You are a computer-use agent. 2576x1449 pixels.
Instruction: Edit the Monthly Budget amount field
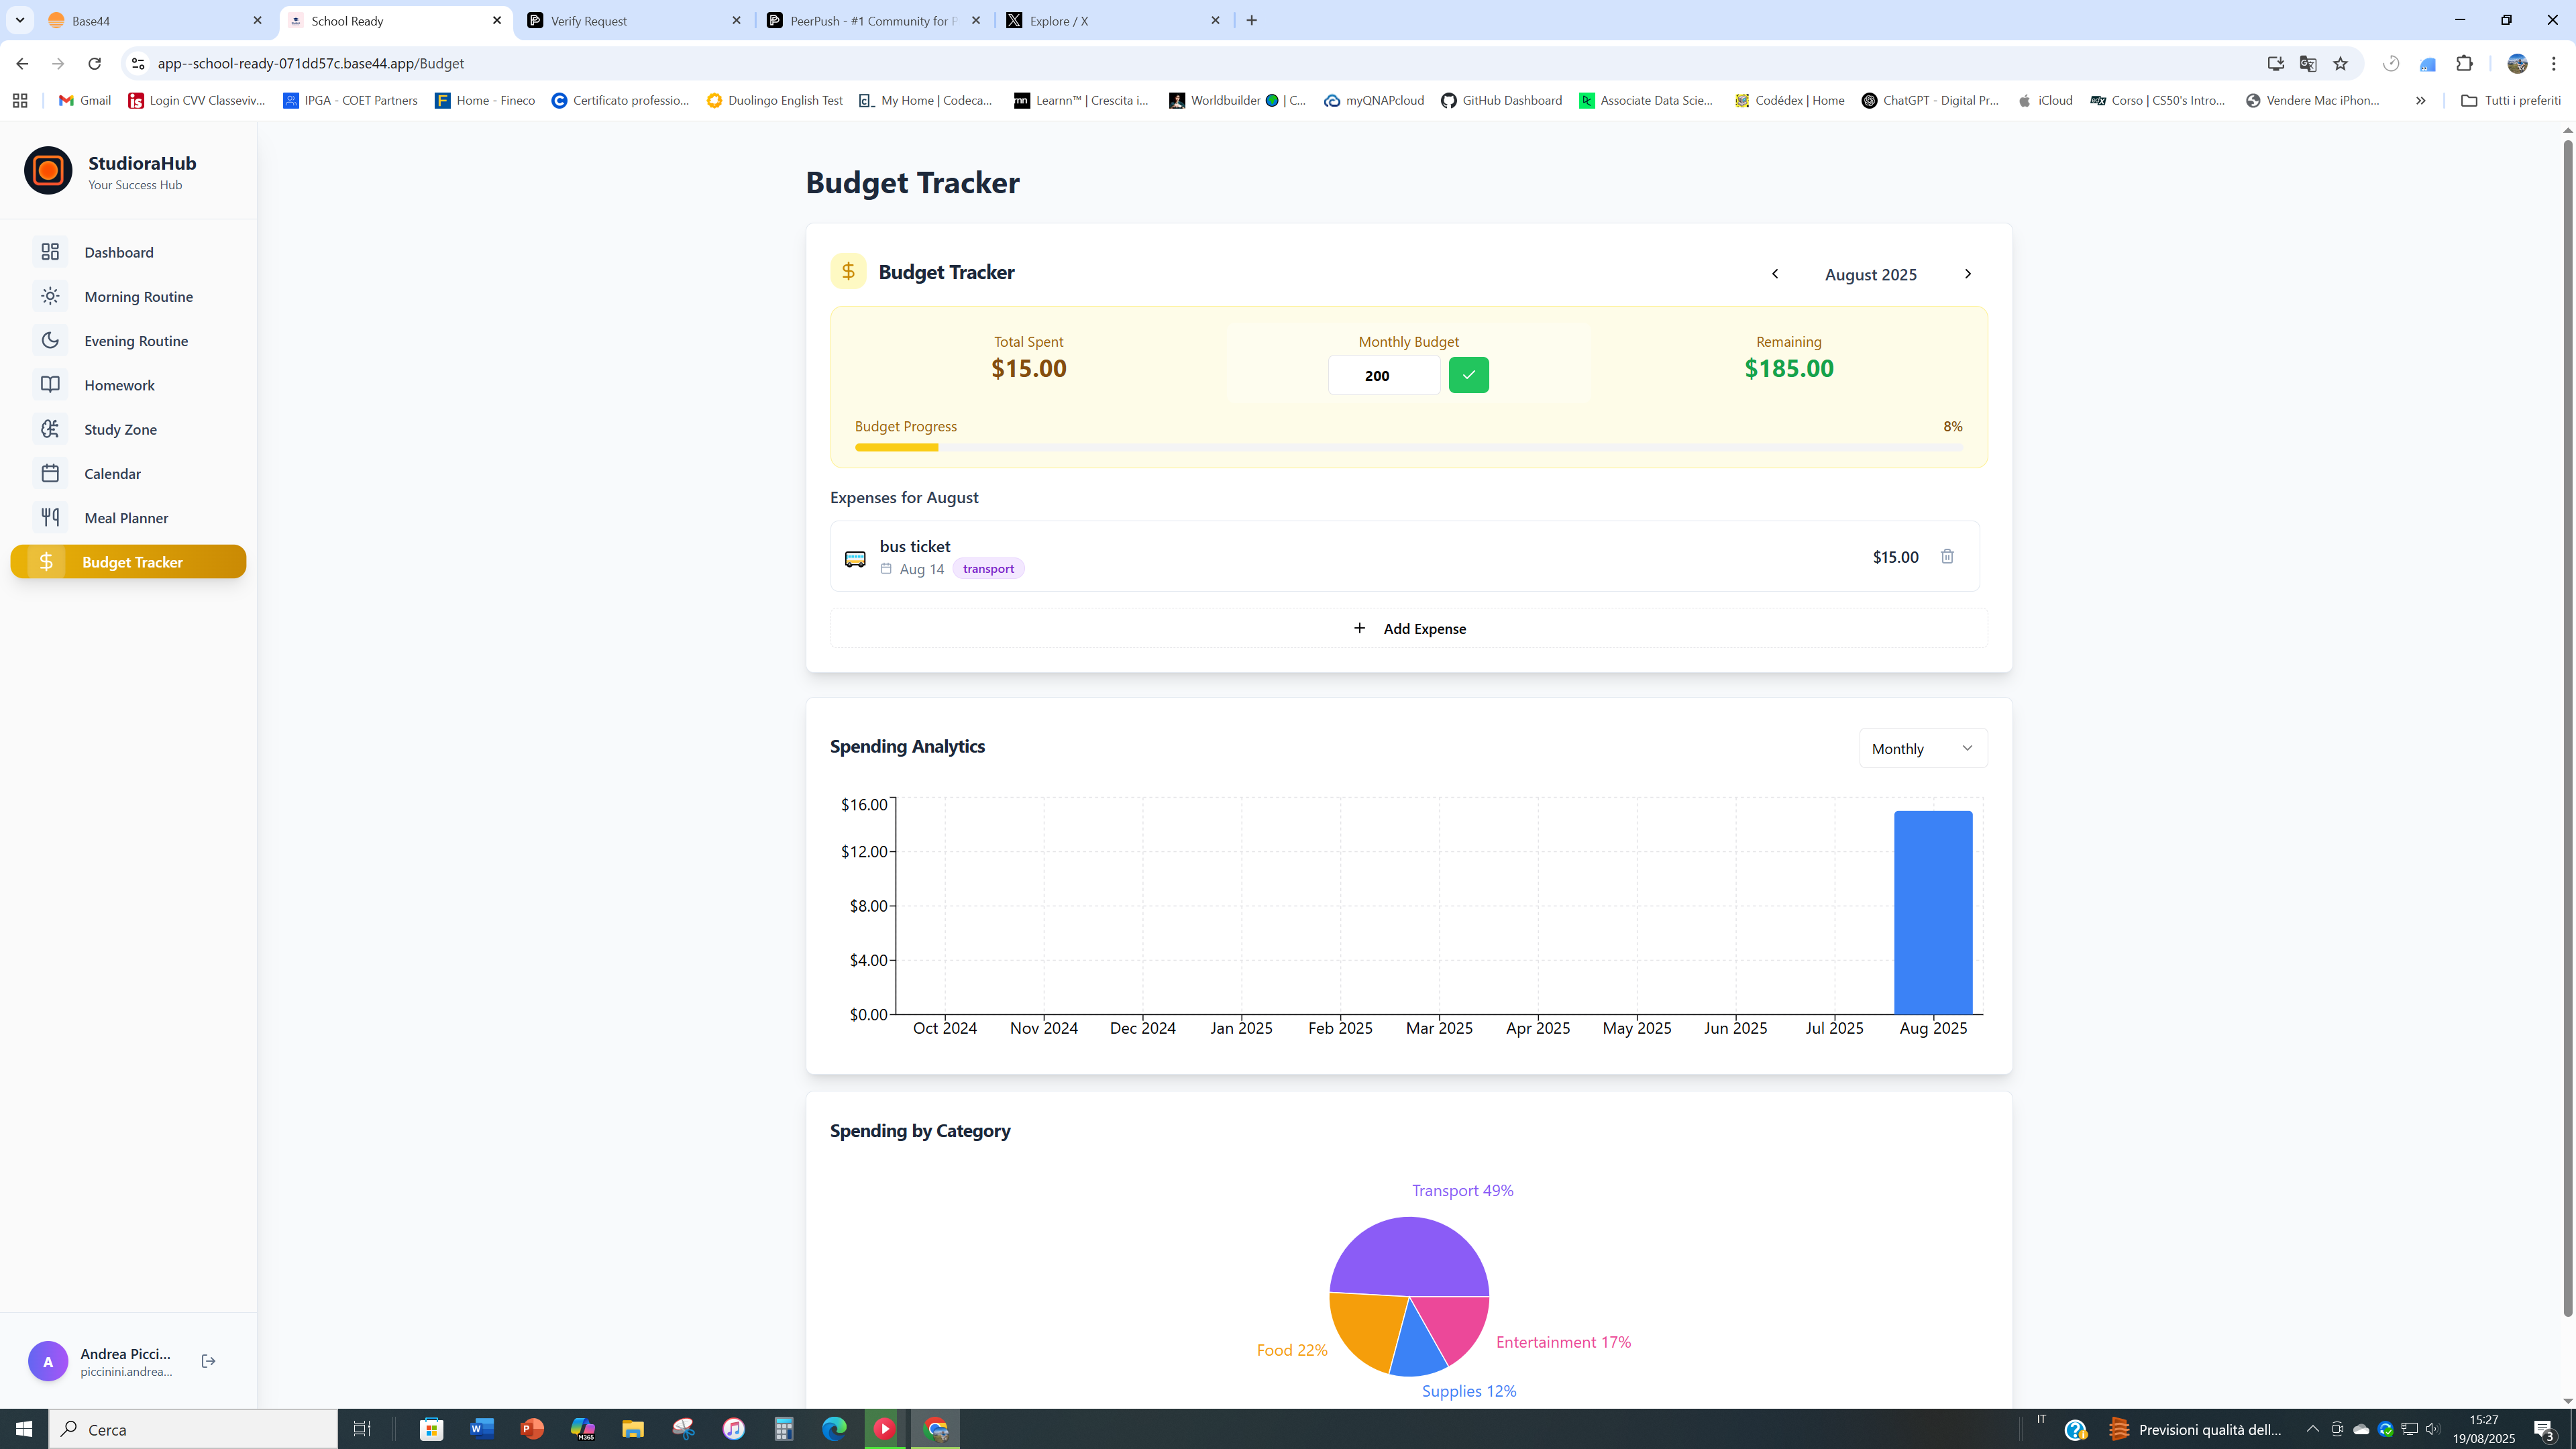pos(1384,375)
